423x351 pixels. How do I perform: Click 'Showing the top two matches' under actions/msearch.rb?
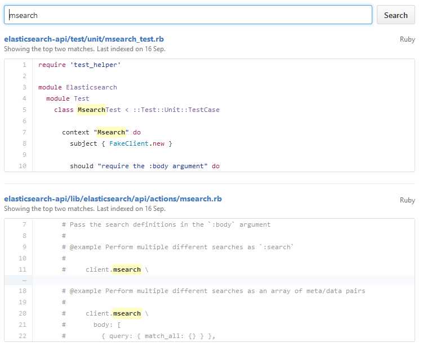84,209
